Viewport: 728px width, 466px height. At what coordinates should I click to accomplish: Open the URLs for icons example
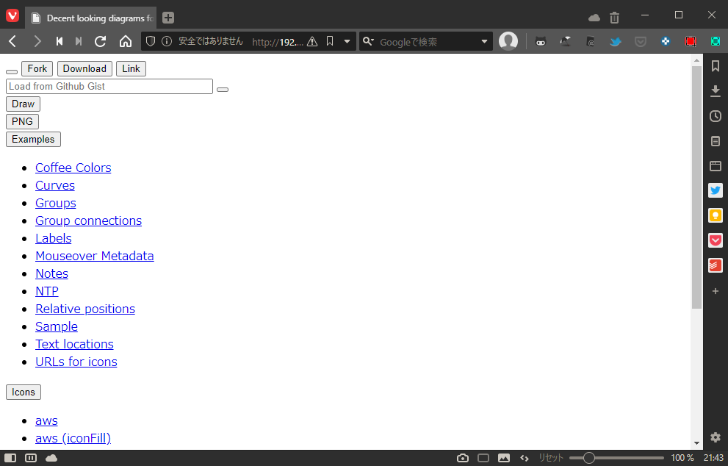(x=76, y=362)
